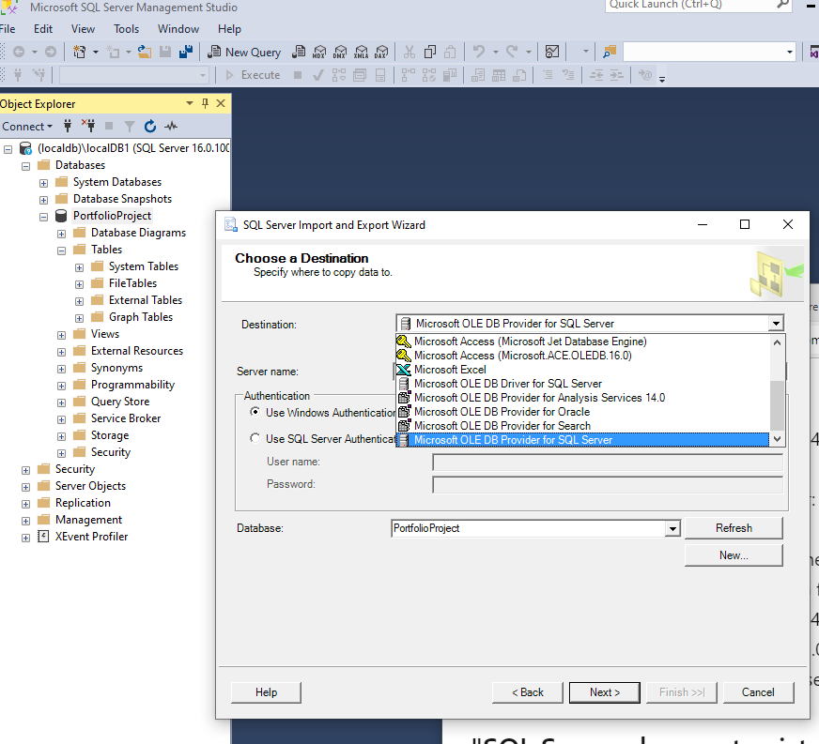The height and width of the screenshot is (744, 819).
Task: Click the Open File folder icon
Action: [144, 52]
